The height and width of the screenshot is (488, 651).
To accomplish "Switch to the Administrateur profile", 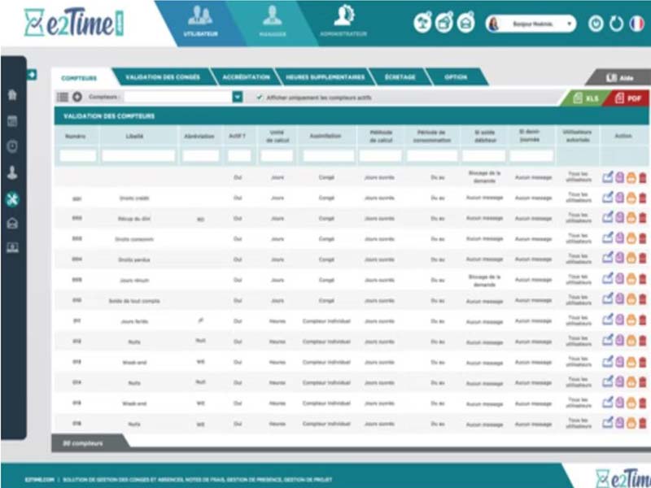I will tap(343, 22).
